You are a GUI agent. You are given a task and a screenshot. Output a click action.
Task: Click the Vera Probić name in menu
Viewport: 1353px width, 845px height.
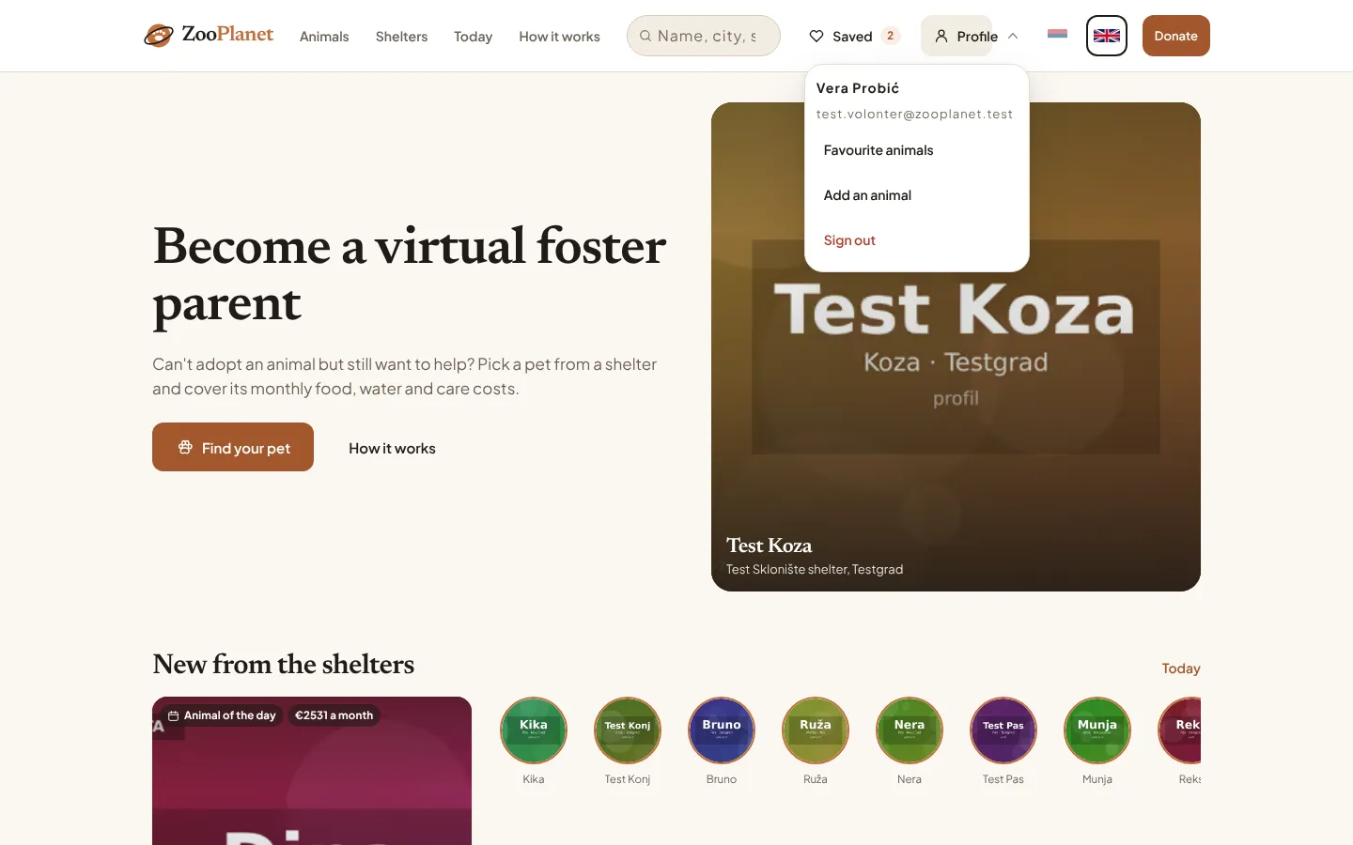858,88
